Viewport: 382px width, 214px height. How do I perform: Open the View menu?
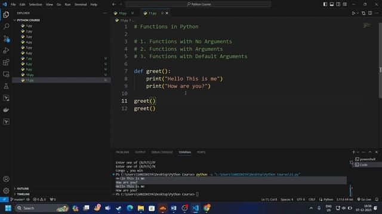[50, 4]
